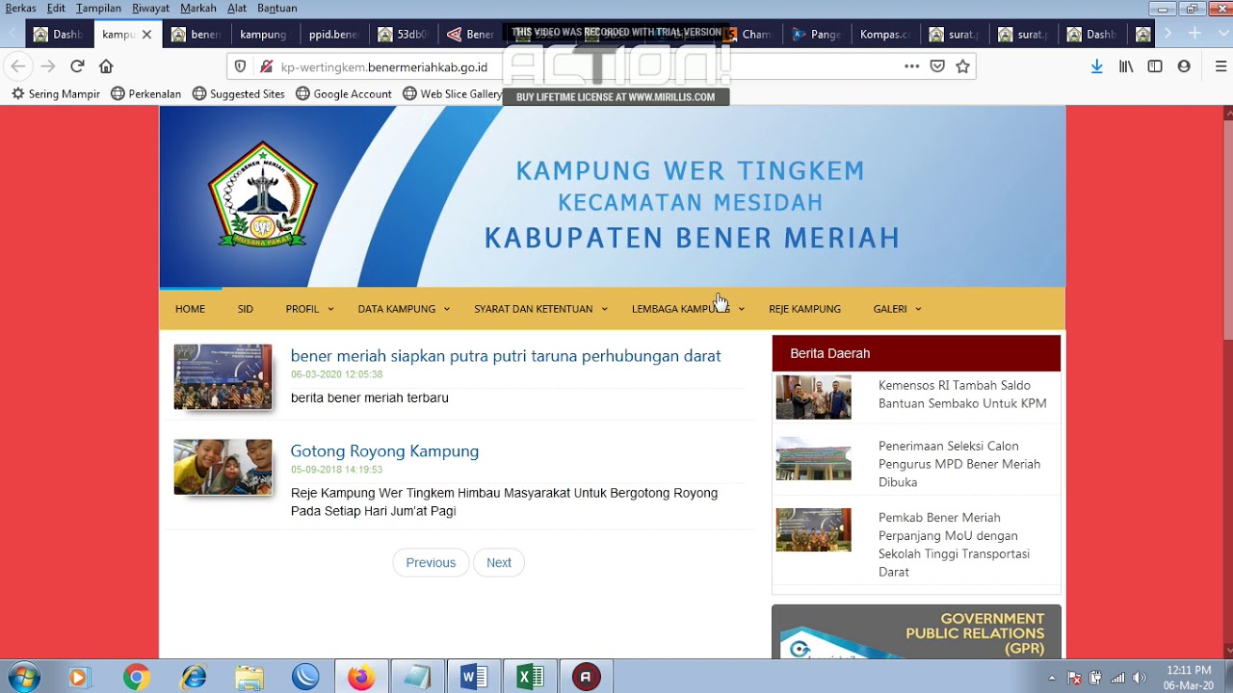Open the Sering Mampir bookmark
Image resolution: width=1233 pixels, height=693 pixels.
click(x=55, y=94)
